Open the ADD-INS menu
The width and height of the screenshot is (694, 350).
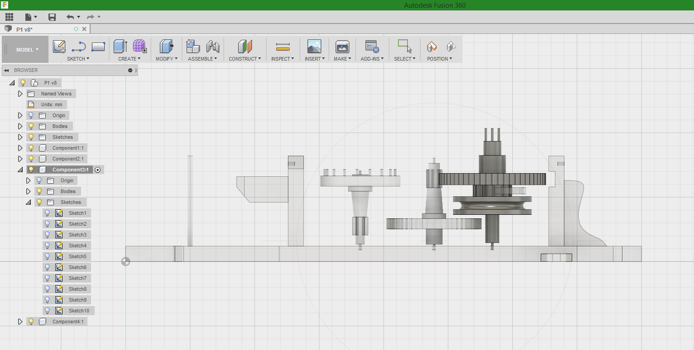tap(372, 59)
